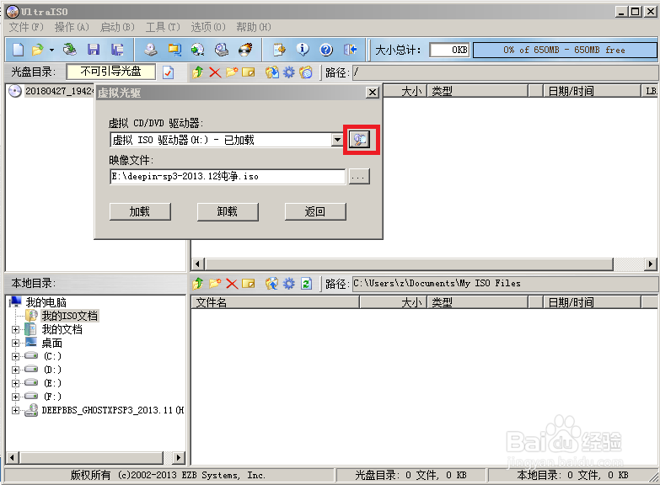Click the green Refresh icon in local toolbar
This screenshot has width=660, height=485.
pos(306,284)
